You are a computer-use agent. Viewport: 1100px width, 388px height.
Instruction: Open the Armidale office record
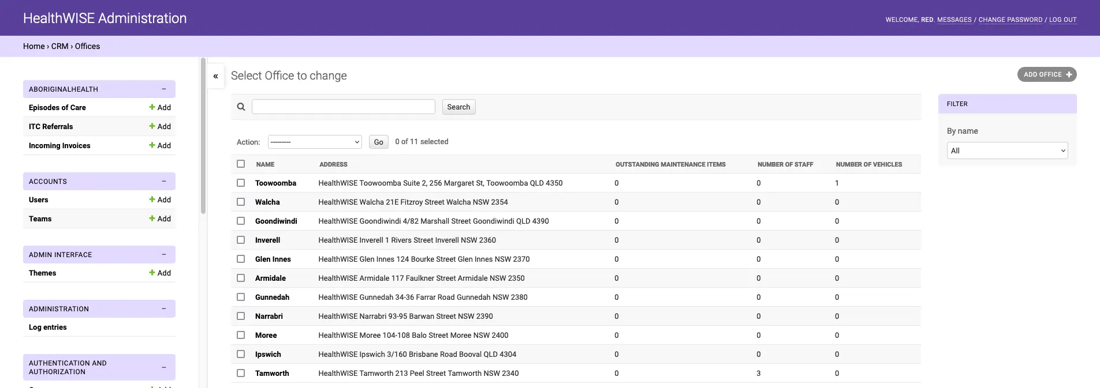tap(270, 278)
